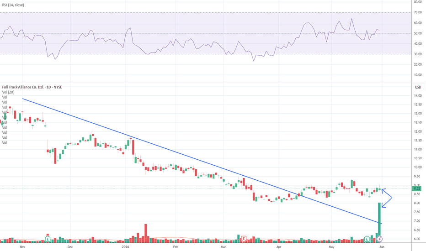The image size is (426, 251).
Task: Click the RSI (14, close) indicator label
Action: click(13, 5)
